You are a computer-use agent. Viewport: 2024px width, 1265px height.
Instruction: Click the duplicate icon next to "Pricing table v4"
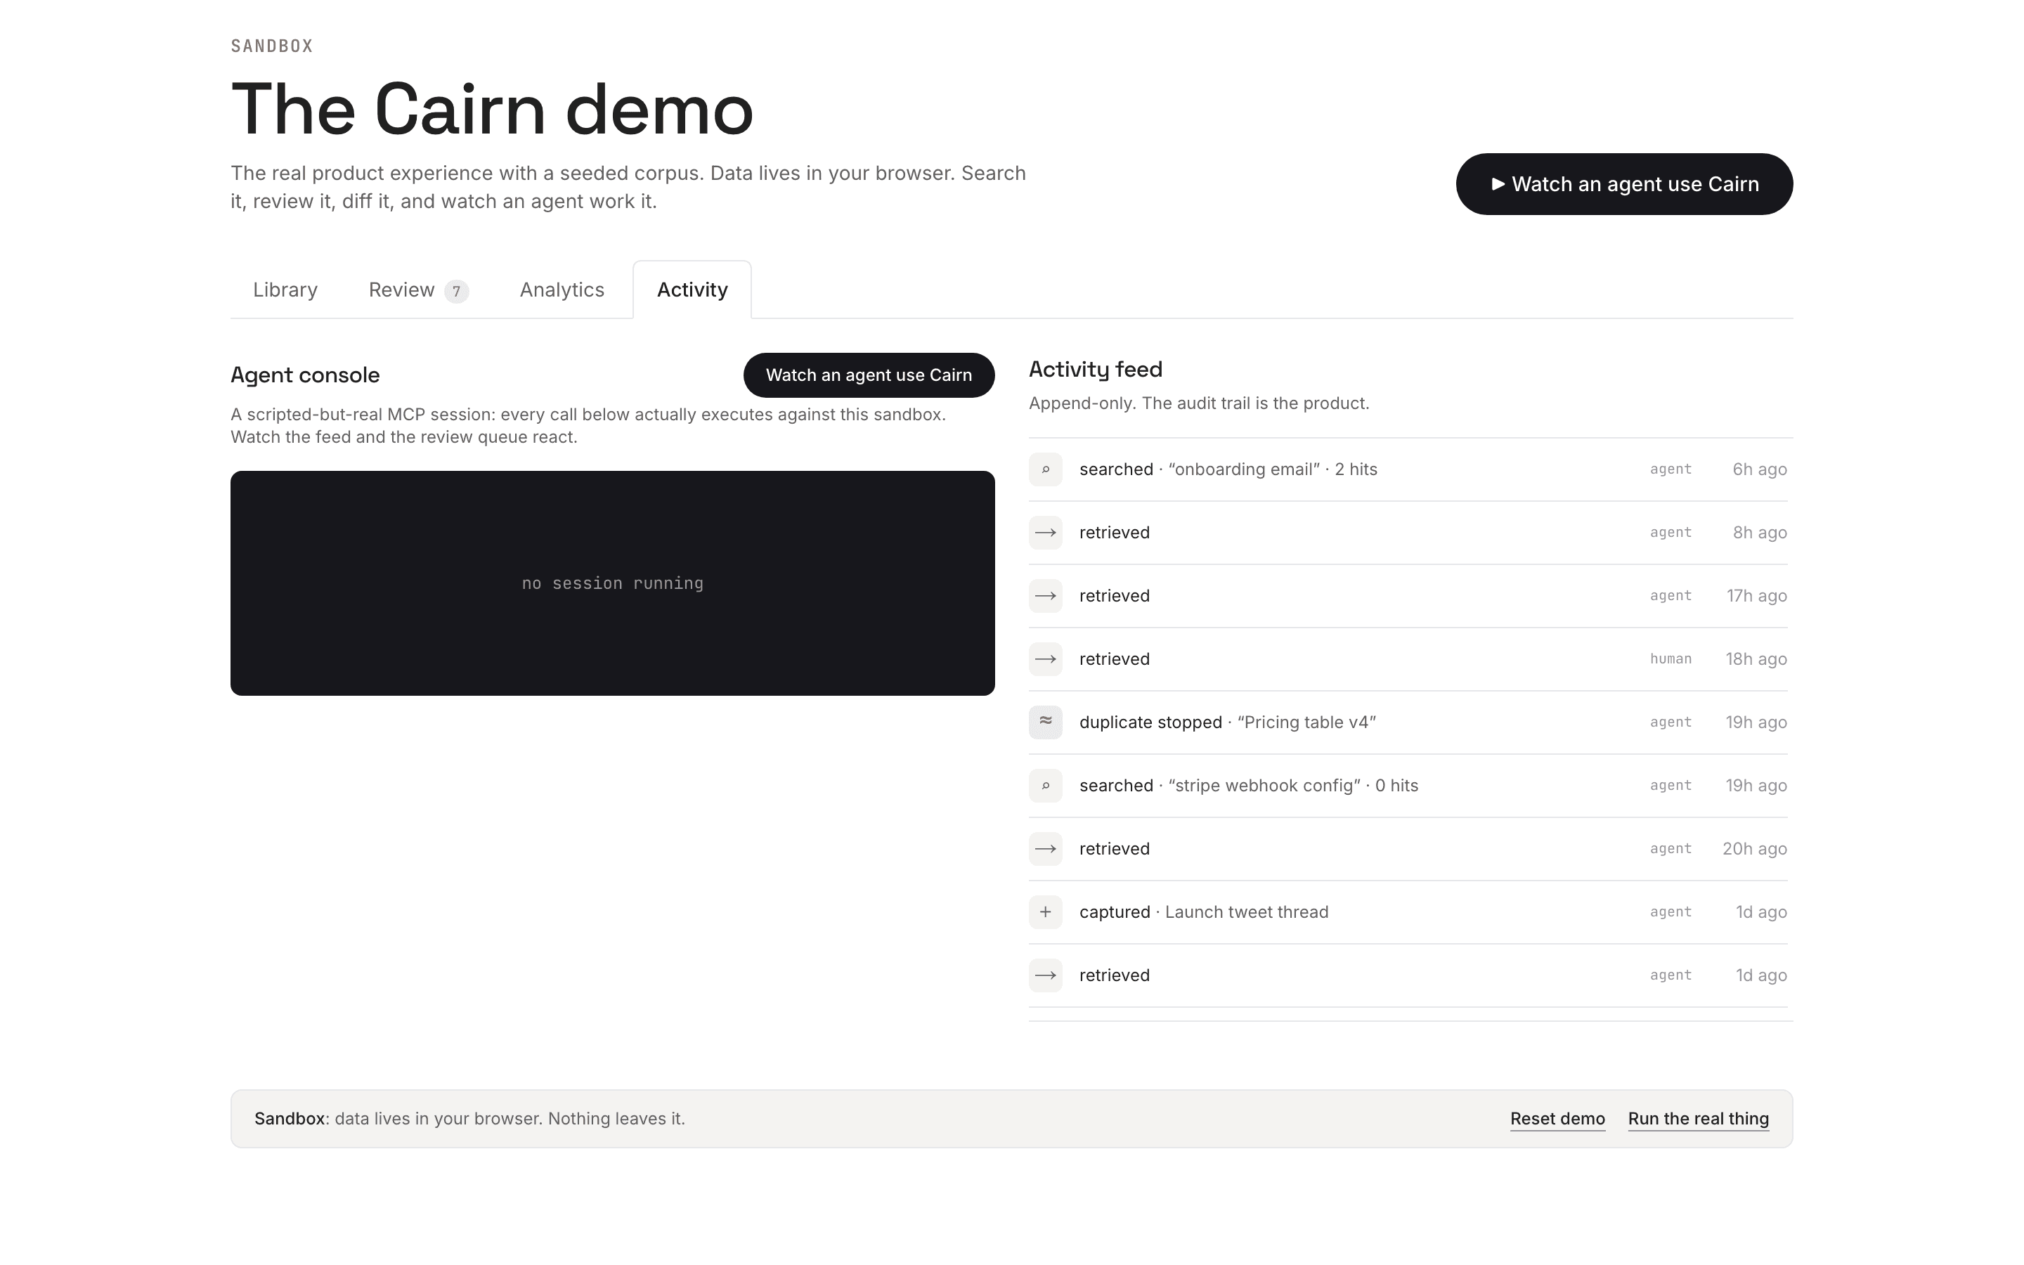tap(1046, 722)
